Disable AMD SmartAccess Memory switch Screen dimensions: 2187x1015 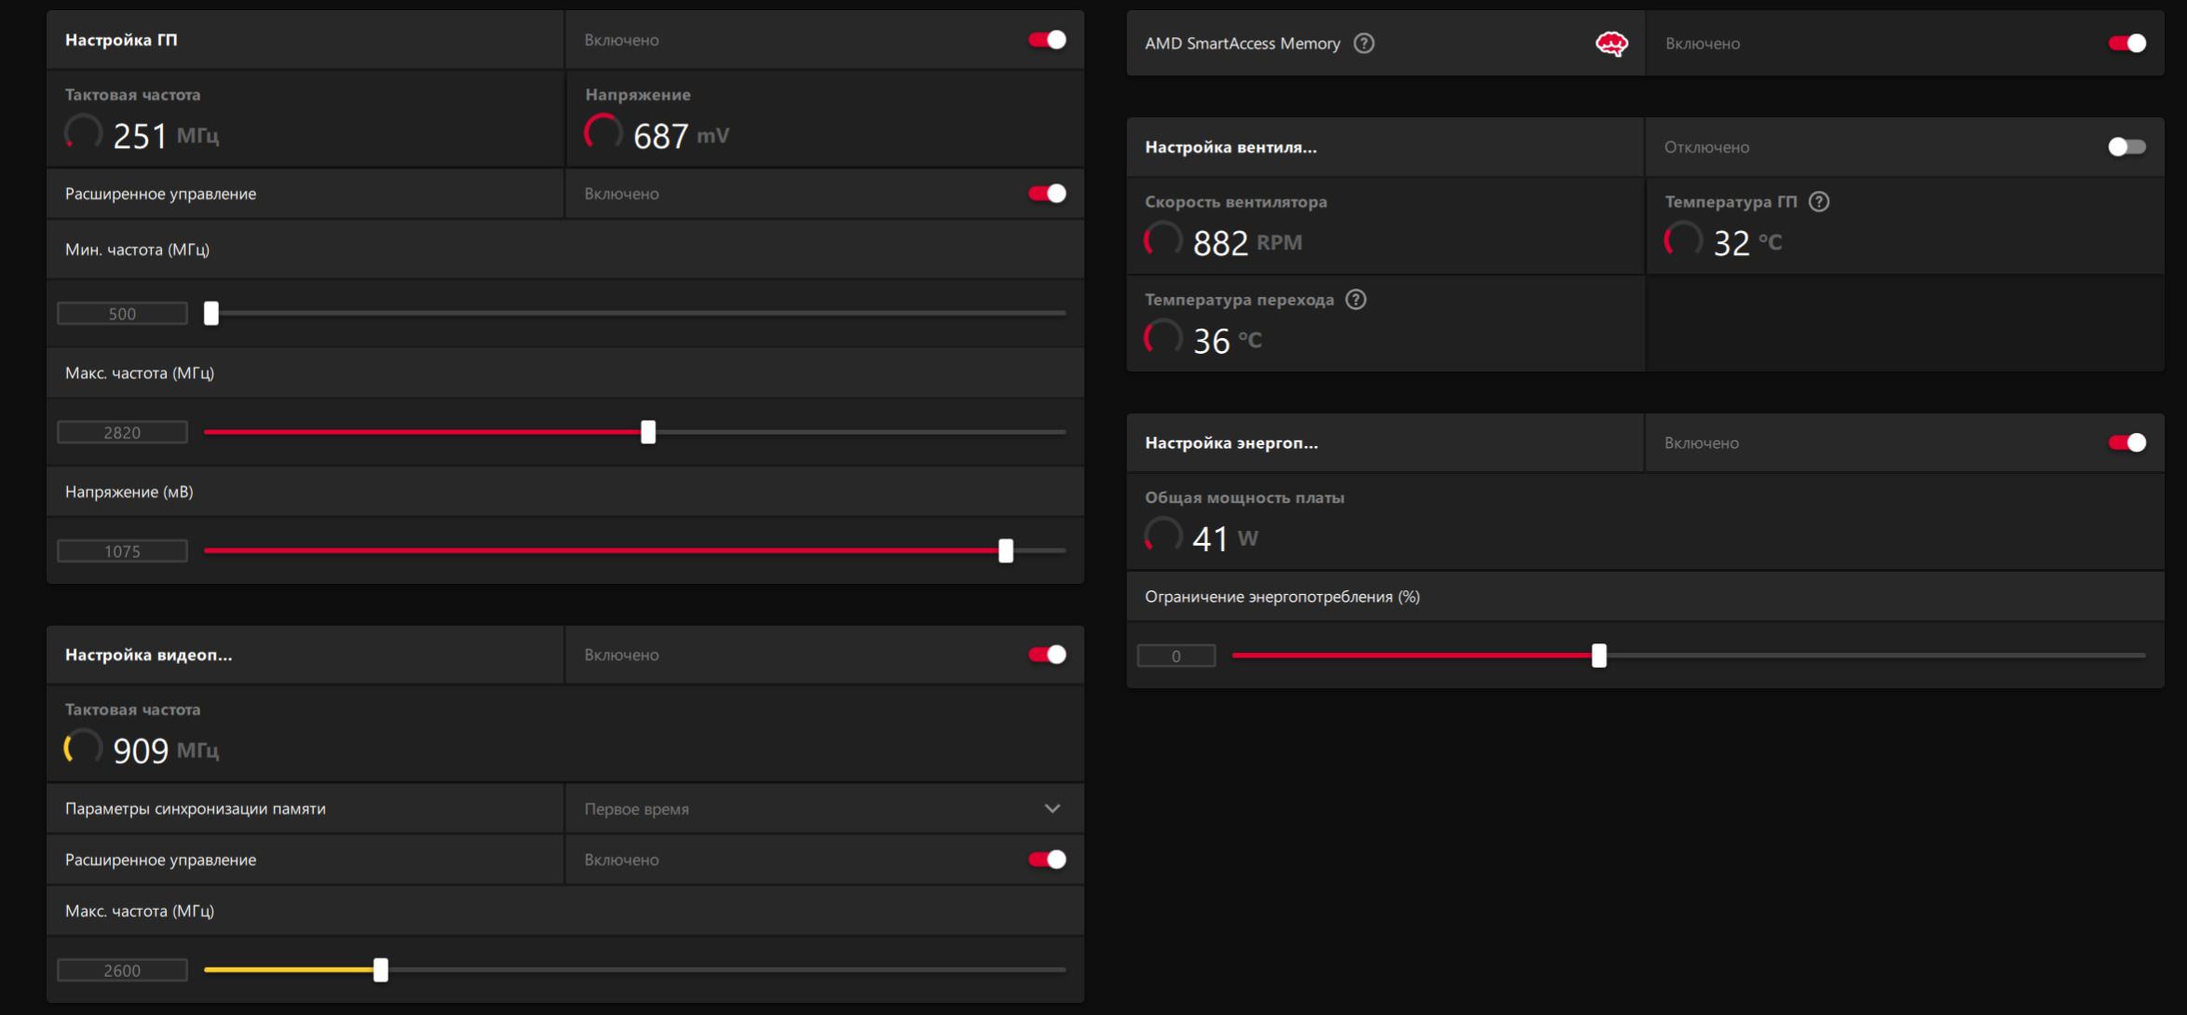tap(2126, 44)
